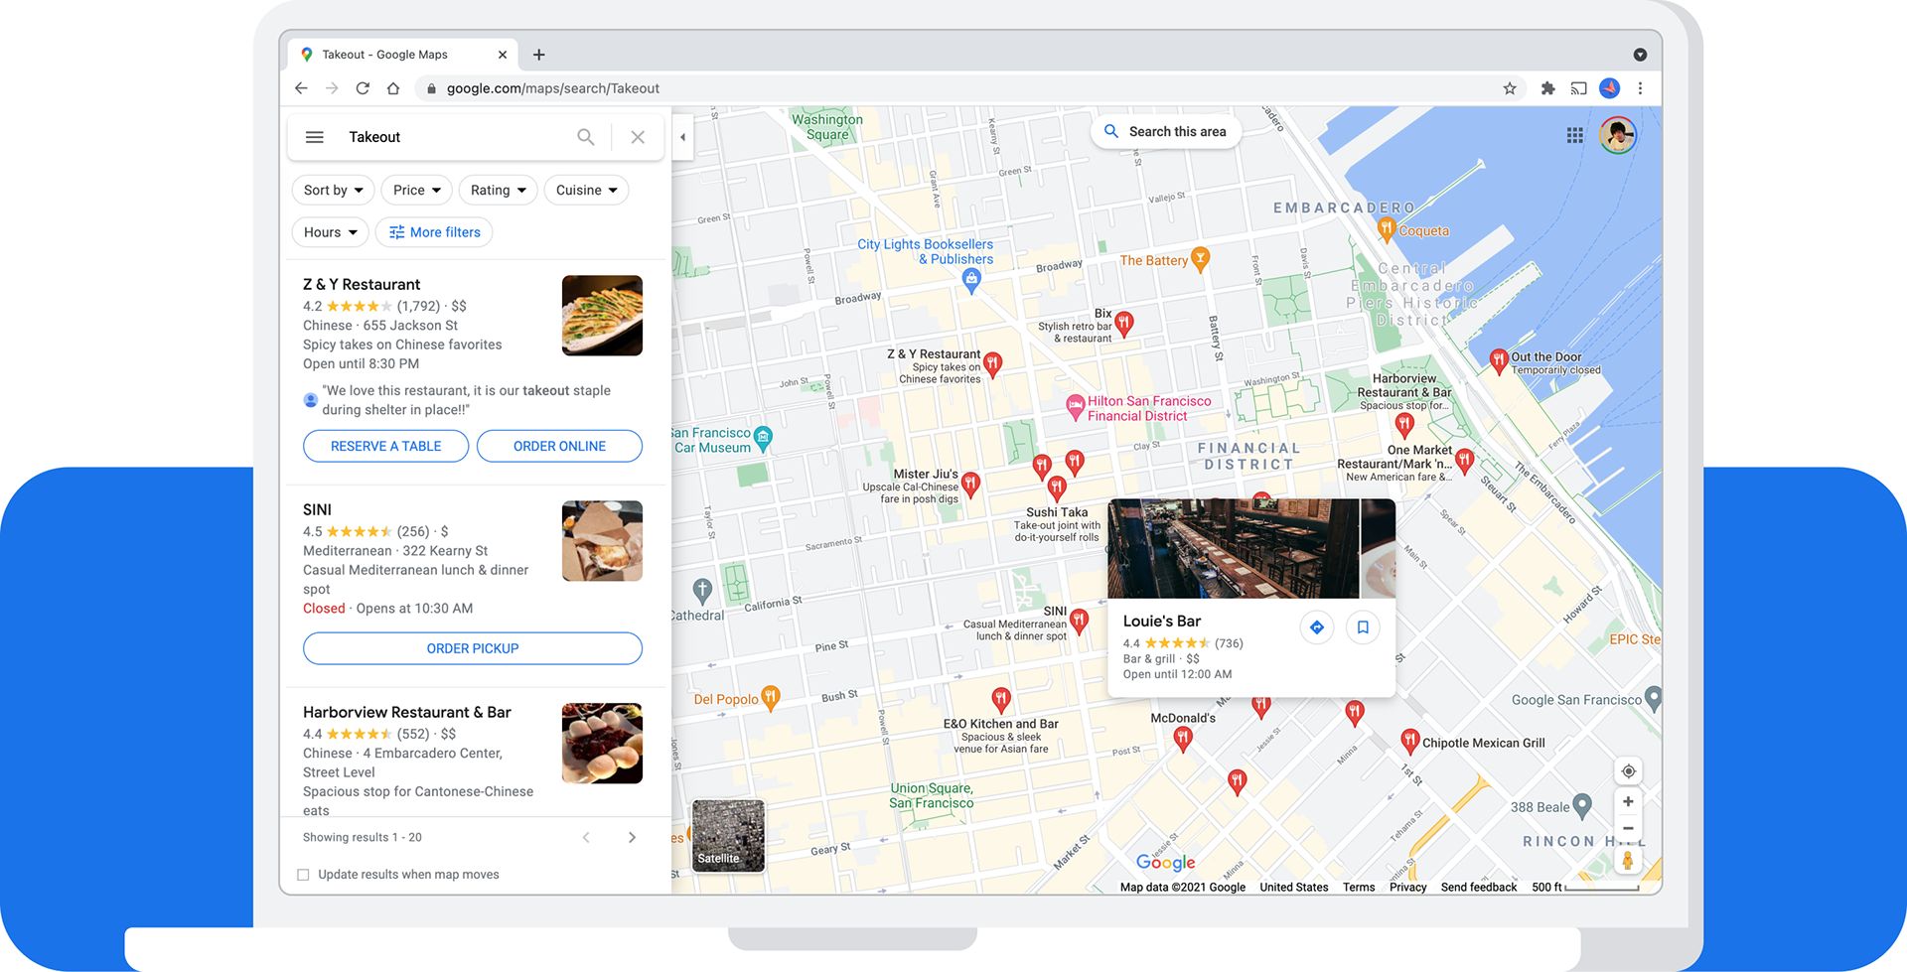Click Mister Jiu's map pin

(970, 484)
